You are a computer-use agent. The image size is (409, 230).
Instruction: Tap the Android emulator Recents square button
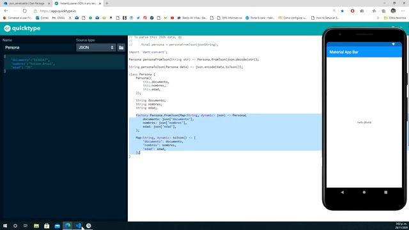click(x=386, y=192)
